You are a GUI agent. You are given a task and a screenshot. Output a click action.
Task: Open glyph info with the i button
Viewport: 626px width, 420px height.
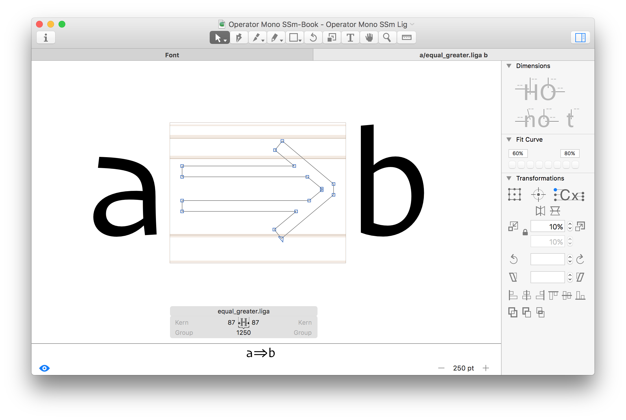(x=46, y=38)
